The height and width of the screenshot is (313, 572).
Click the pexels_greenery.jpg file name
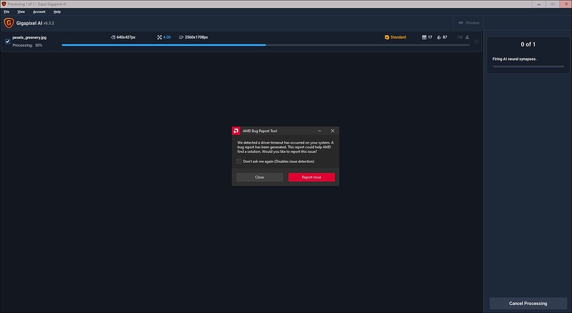click(x=29, y=37)
